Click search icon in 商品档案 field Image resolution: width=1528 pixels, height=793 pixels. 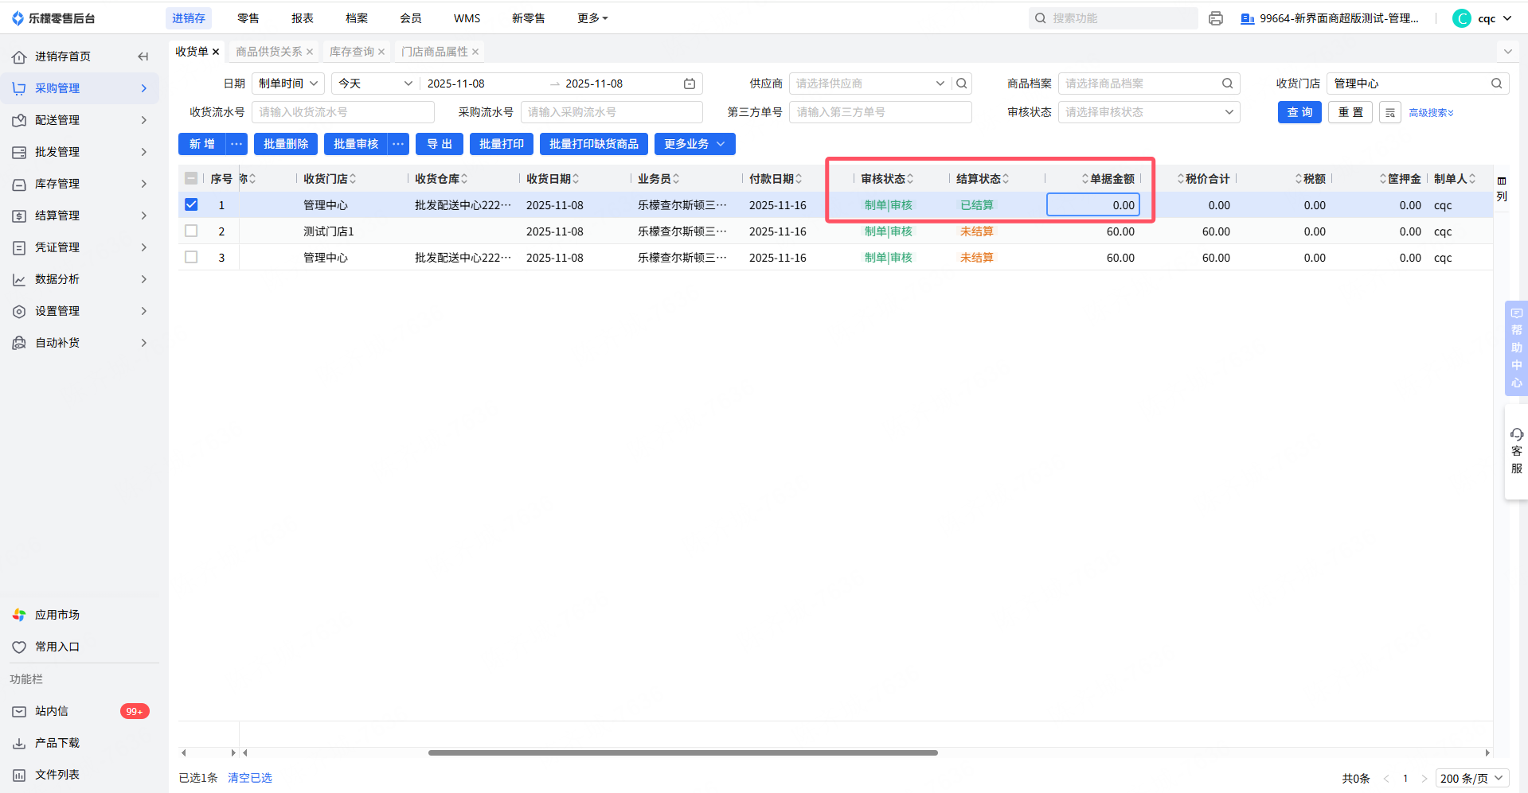1228,84
